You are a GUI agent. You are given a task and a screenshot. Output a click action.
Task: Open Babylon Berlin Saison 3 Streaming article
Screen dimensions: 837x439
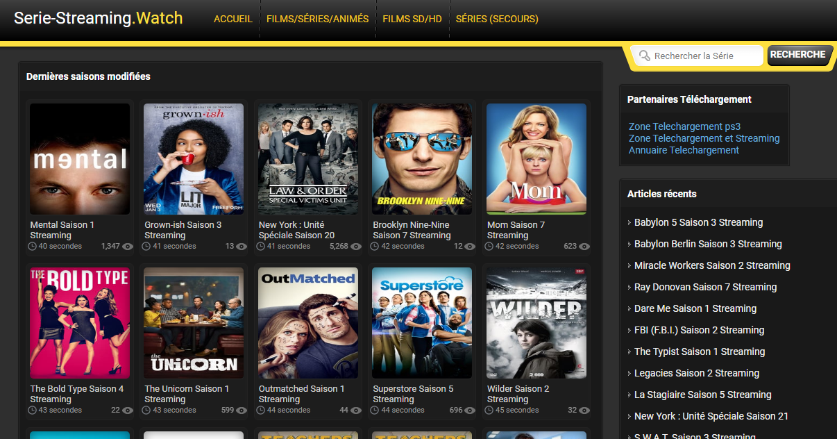[708, 244]
